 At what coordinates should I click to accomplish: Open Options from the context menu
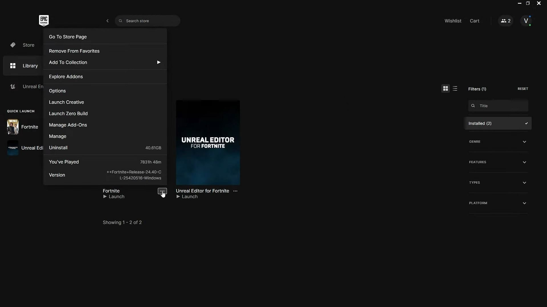click(x=105, y=91)
